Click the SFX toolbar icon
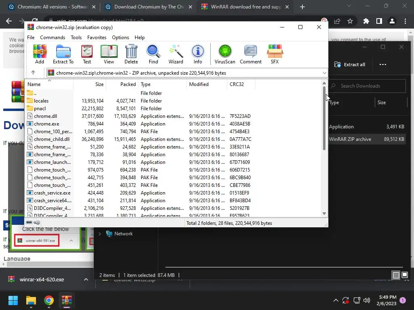 (275, 54)
